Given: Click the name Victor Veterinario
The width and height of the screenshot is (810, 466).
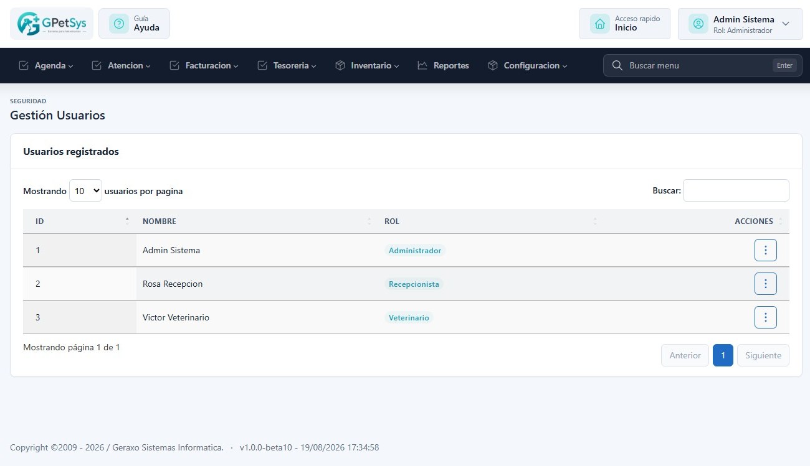Looking at the screenshot, I should [x=176, y=317].
